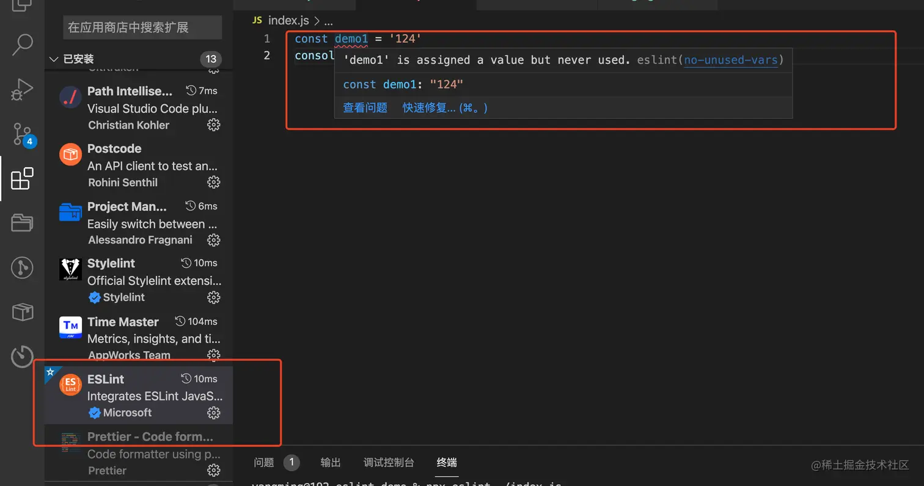
Task: Select the ESLint extension title
Action: [106, 379]
